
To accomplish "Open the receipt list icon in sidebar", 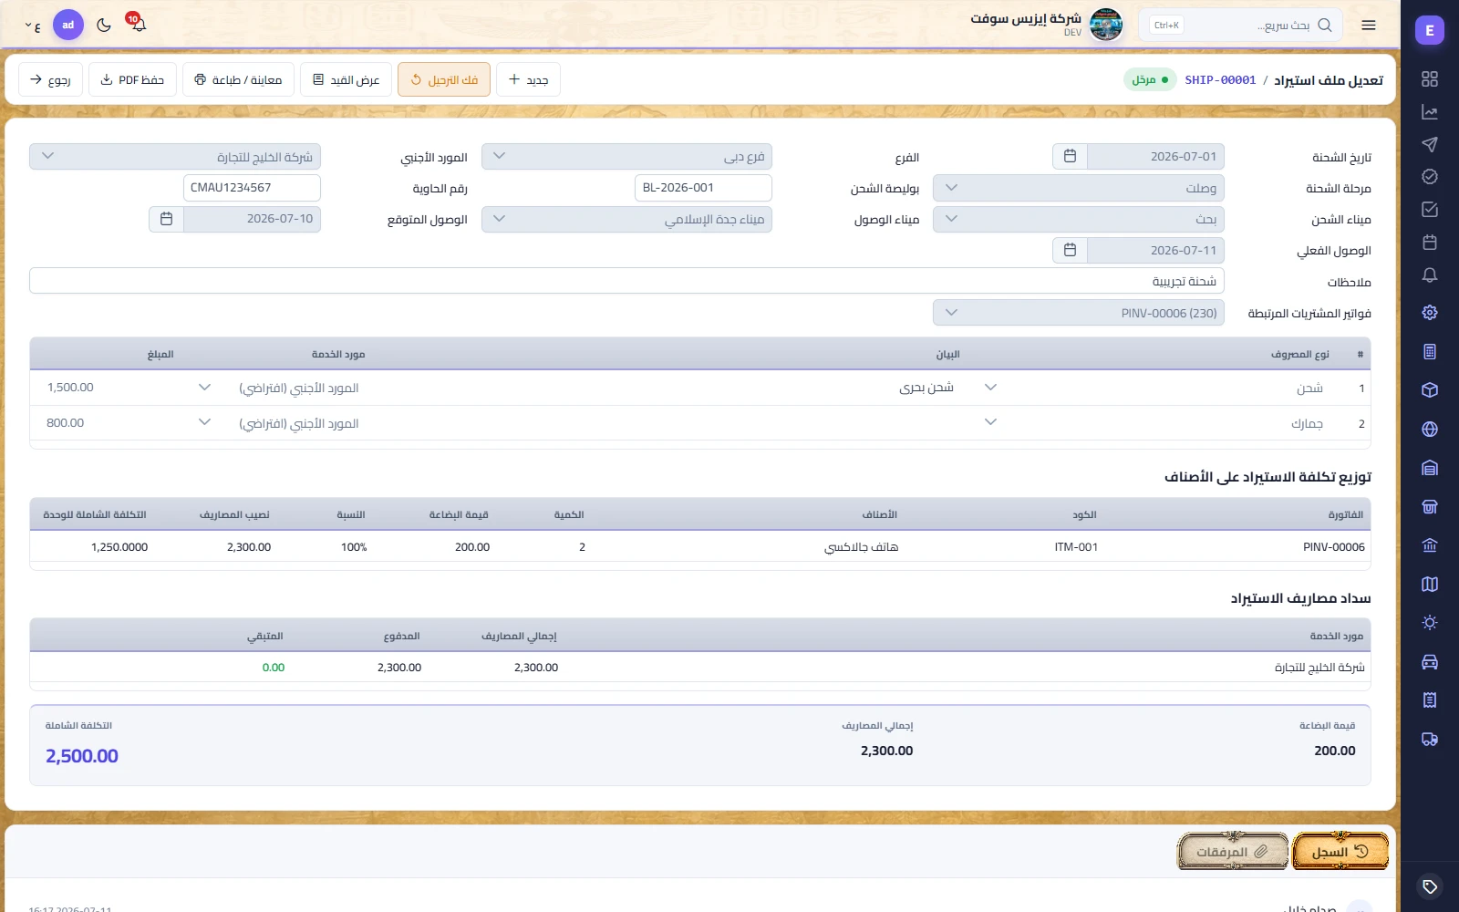I will click(1430, 700).
